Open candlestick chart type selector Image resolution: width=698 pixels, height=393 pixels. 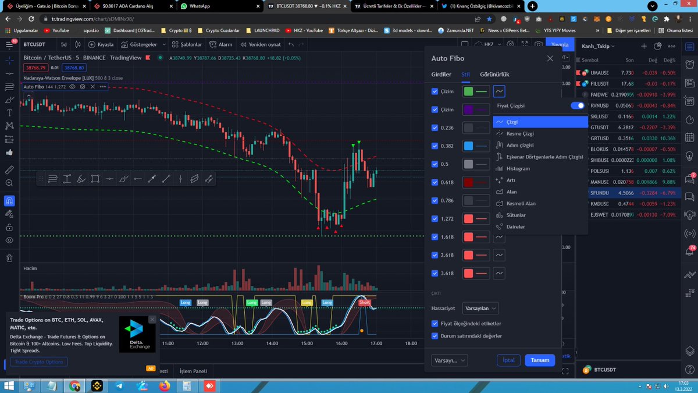(78, 44)
